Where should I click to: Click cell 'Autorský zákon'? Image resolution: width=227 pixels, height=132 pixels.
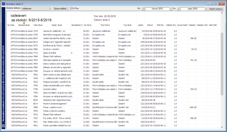click(50, 89)
